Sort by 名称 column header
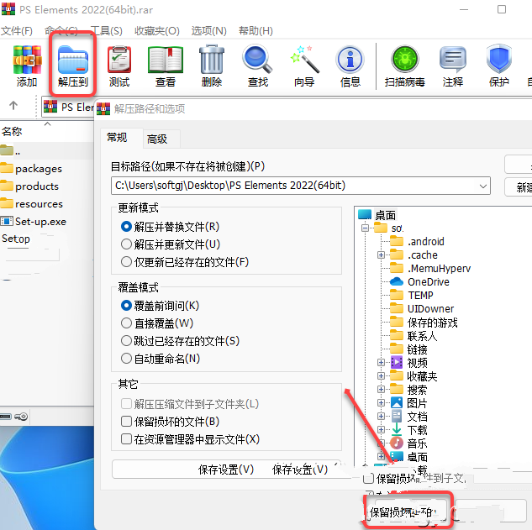This screenshot has width=532, height=530. [12, 131]
